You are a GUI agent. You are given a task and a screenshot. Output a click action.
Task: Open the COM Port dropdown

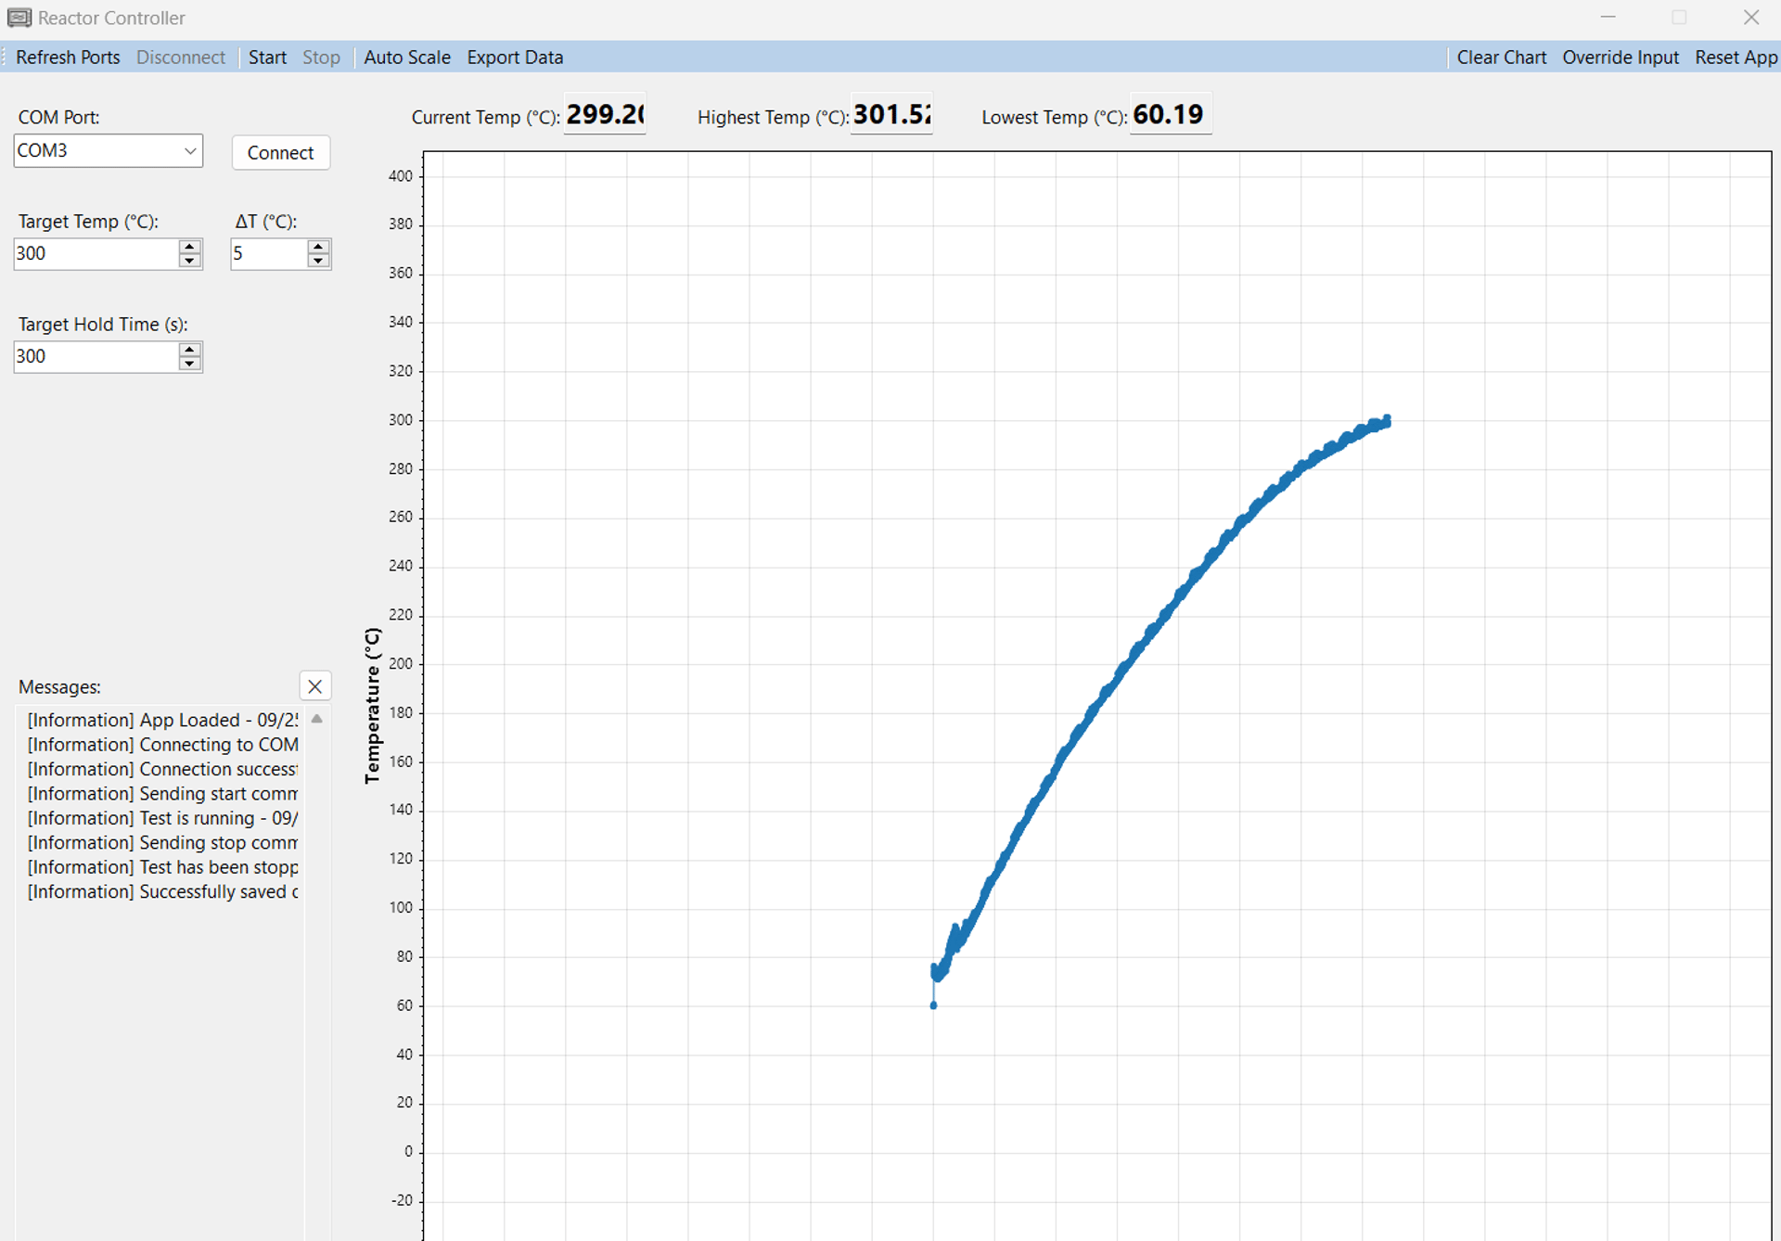189,151
